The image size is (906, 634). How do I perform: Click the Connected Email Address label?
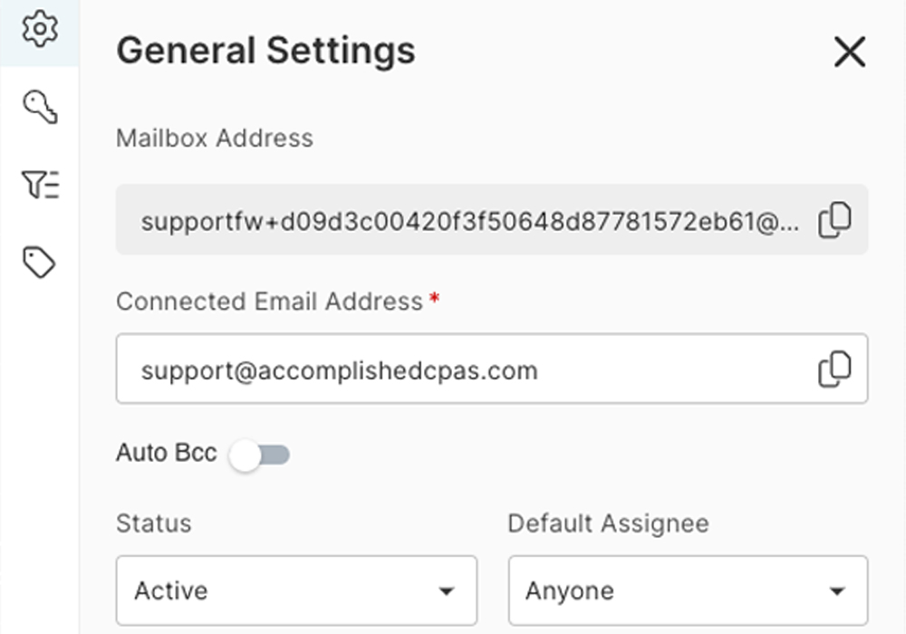point(269,302)
